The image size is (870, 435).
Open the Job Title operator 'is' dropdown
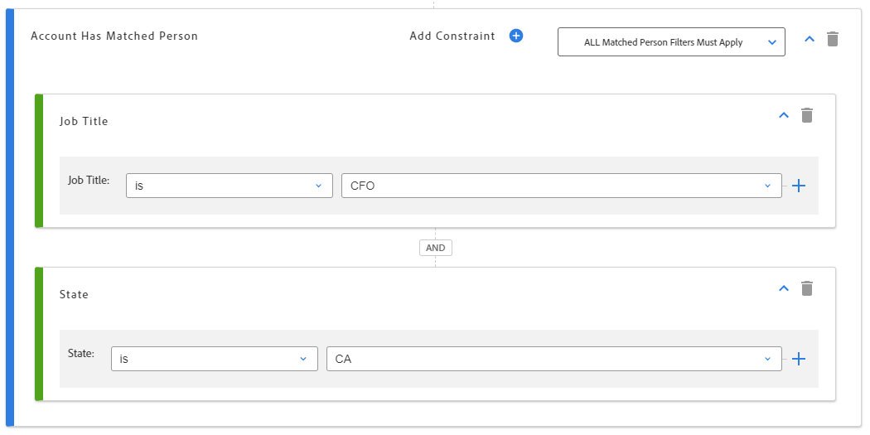[229, 186]
